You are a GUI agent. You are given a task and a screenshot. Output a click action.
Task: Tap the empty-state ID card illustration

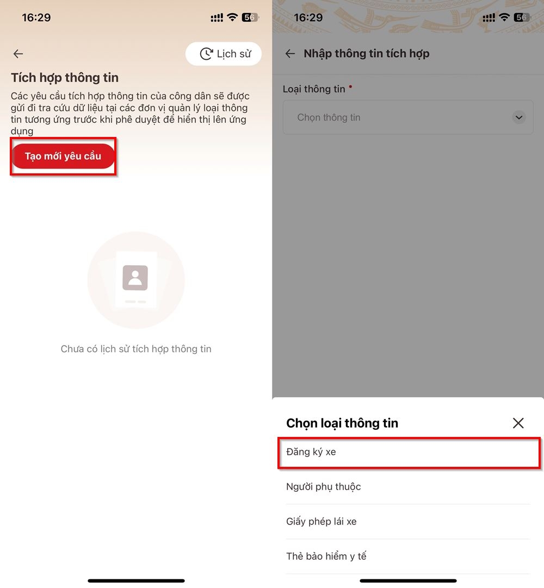136,280
